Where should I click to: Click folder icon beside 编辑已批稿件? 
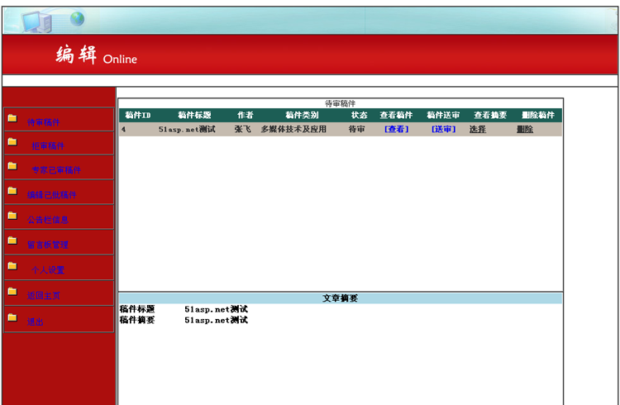[x=12, y=191]
